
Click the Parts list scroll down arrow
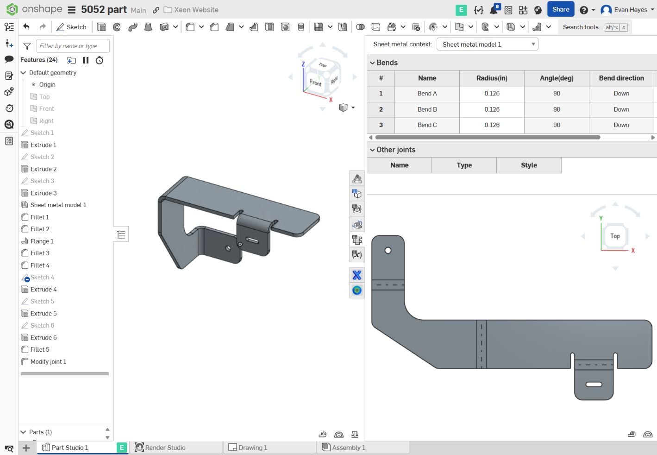[x=107, y=437]
